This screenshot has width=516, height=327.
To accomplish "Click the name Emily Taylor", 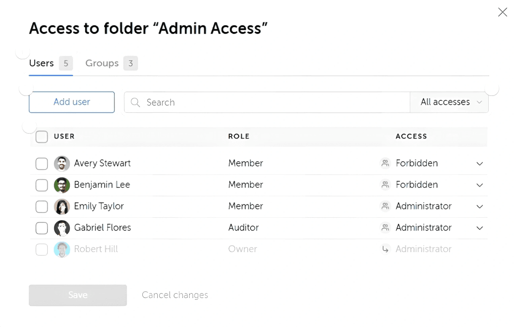I will coord(99,206).
